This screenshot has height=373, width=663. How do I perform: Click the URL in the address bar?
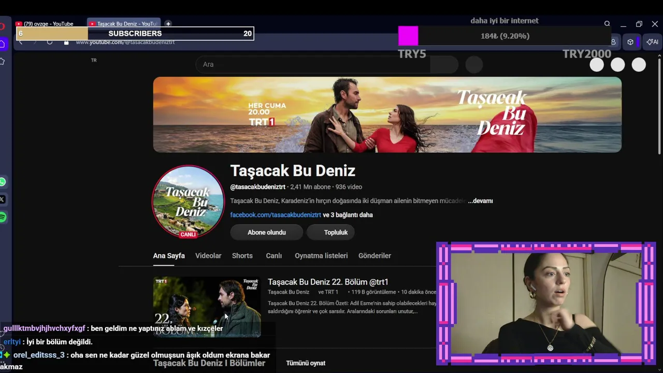125,42
